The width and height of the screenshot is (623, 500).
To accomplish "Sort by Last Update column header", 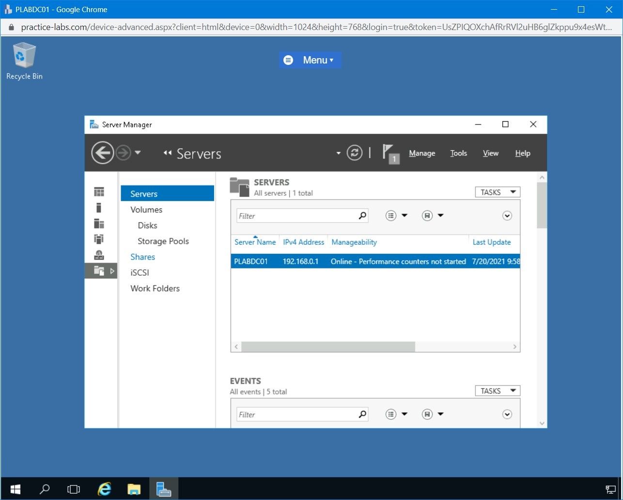I will (x=492, y=242).
